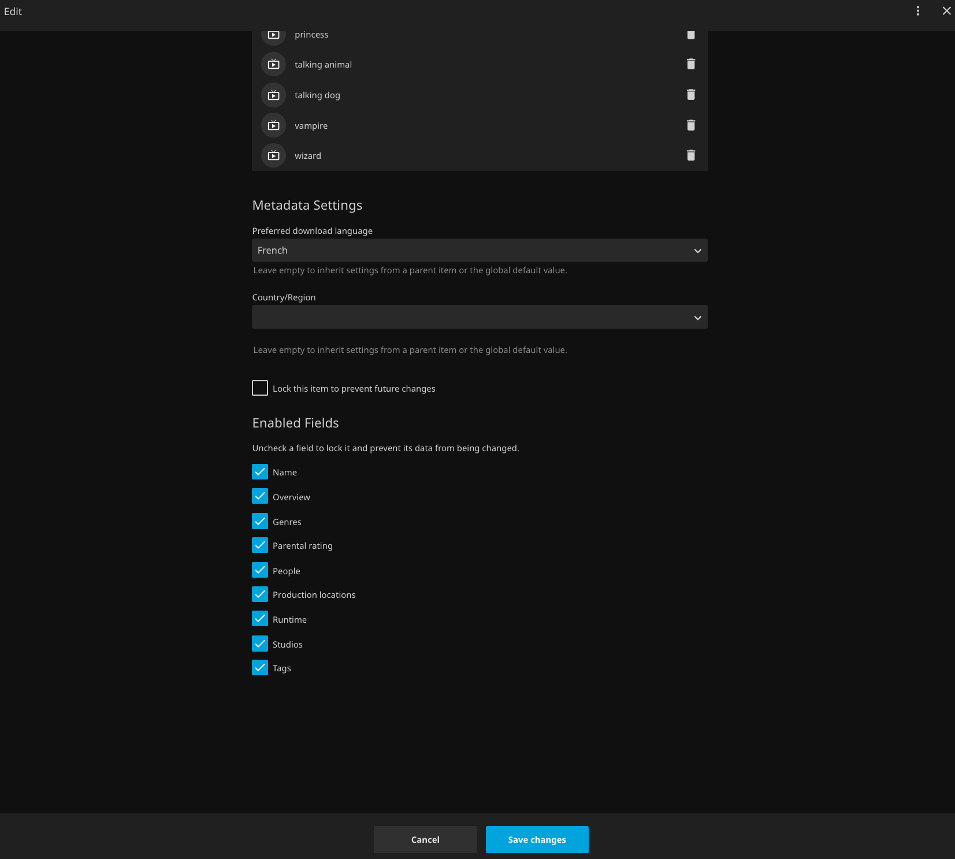The image size is (955, 859).
Task: Click the TV icon beside "talking animal"
Action: click(x=274, y=65)
